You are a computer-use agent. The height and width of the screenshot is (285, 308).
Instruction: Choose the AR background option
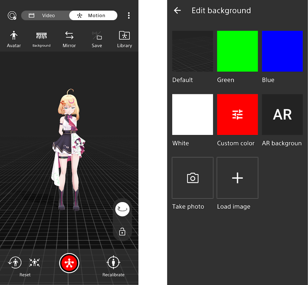pyautogui.click(x=282, y=115)
